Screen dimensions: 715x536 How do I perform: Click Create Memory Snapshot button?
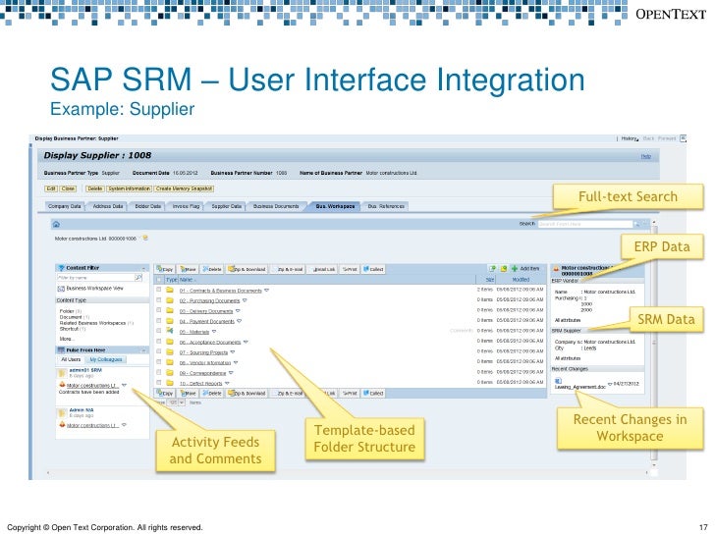(184, 188)
